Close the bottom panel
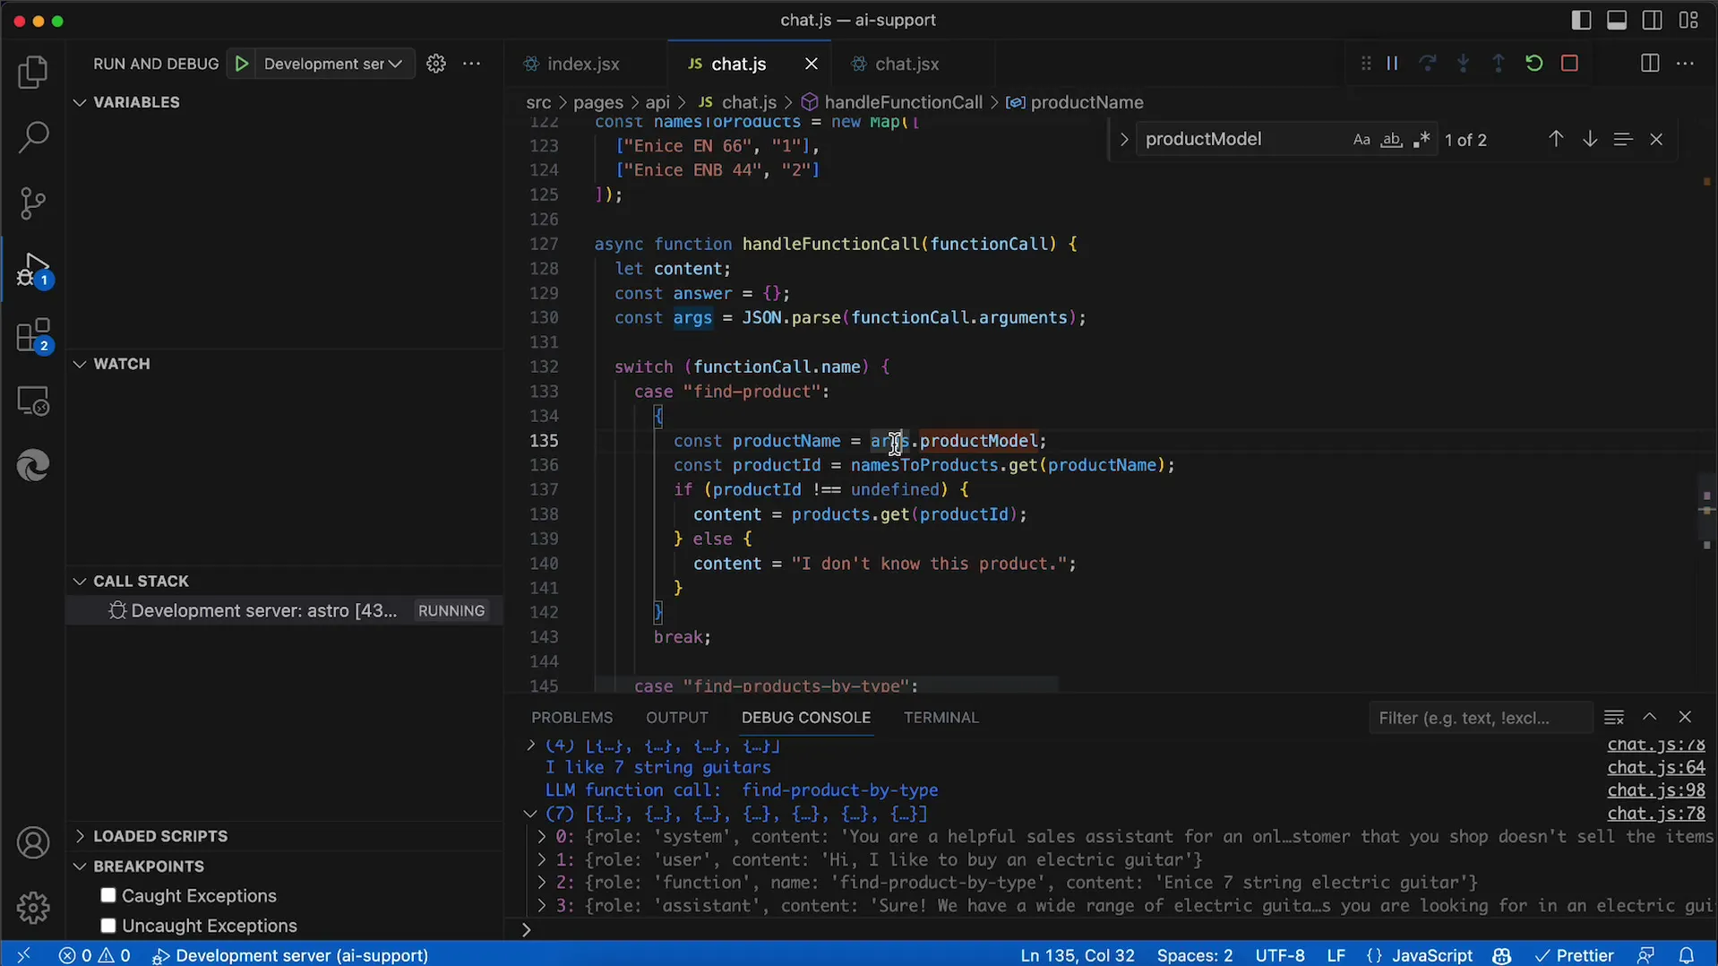Screen dimensions: 1718x966 [1685, 717]
